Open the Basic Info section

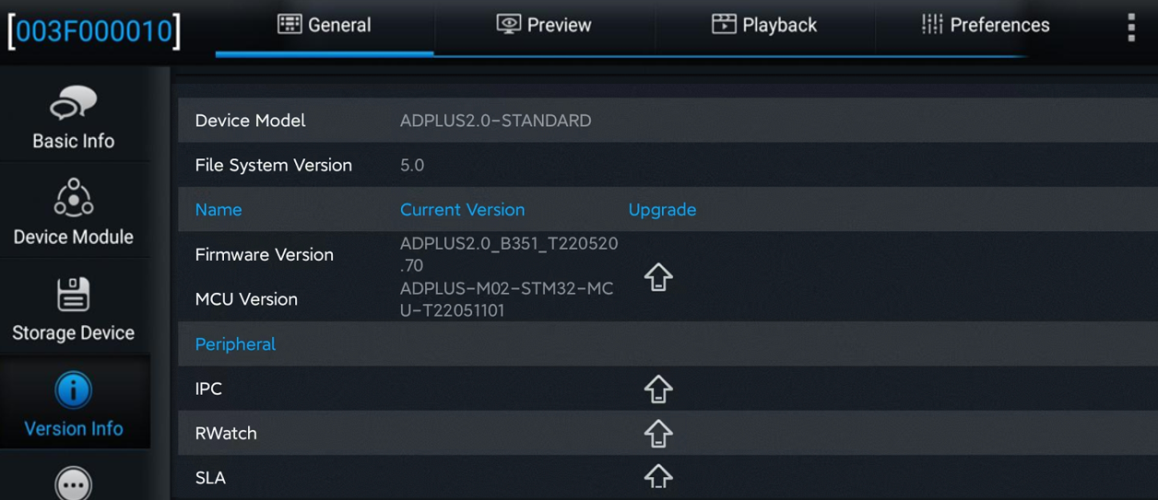[74, 116]
